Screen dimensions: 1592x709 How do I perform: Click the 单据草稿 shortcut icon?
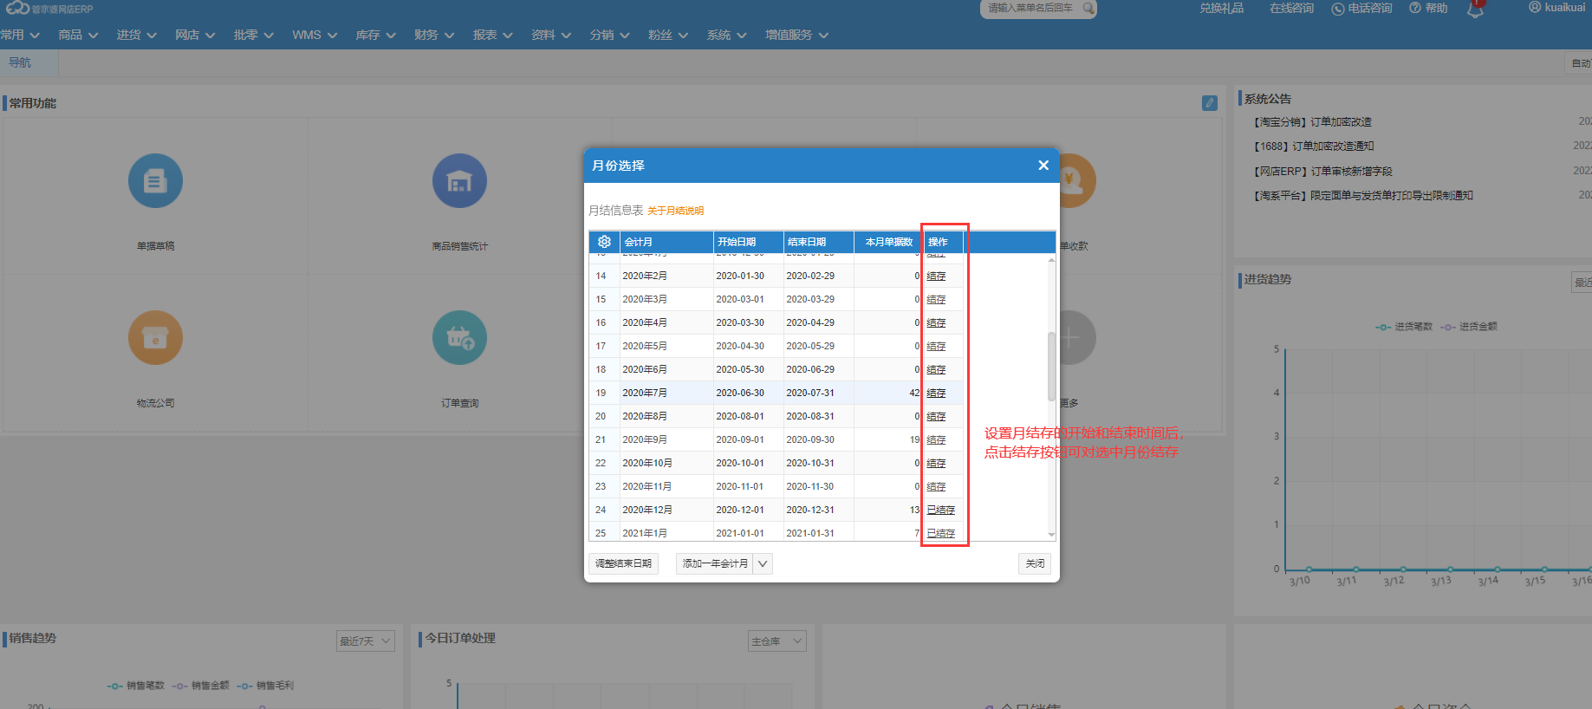(155, 181)
